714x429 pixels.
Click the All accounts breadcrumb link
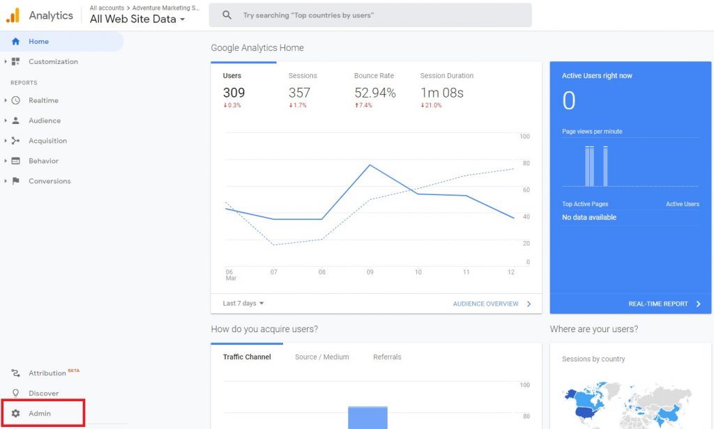(x=107, y=8)
